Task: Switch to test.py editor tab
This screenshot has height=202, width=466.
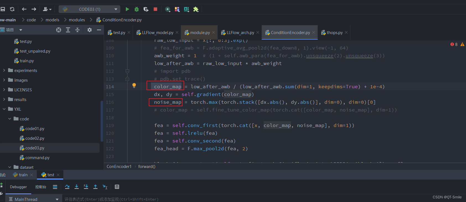Action: (x=116, y=33)
